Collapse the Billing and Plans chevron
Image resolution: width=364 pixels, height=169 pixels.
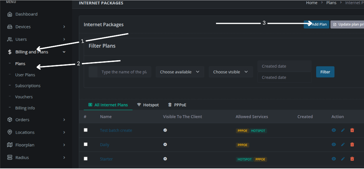click(64, 52)
